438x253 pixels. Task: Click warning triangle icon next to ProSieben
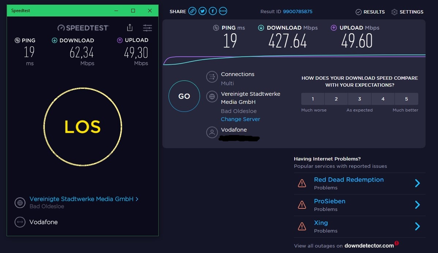coord(302,205)
